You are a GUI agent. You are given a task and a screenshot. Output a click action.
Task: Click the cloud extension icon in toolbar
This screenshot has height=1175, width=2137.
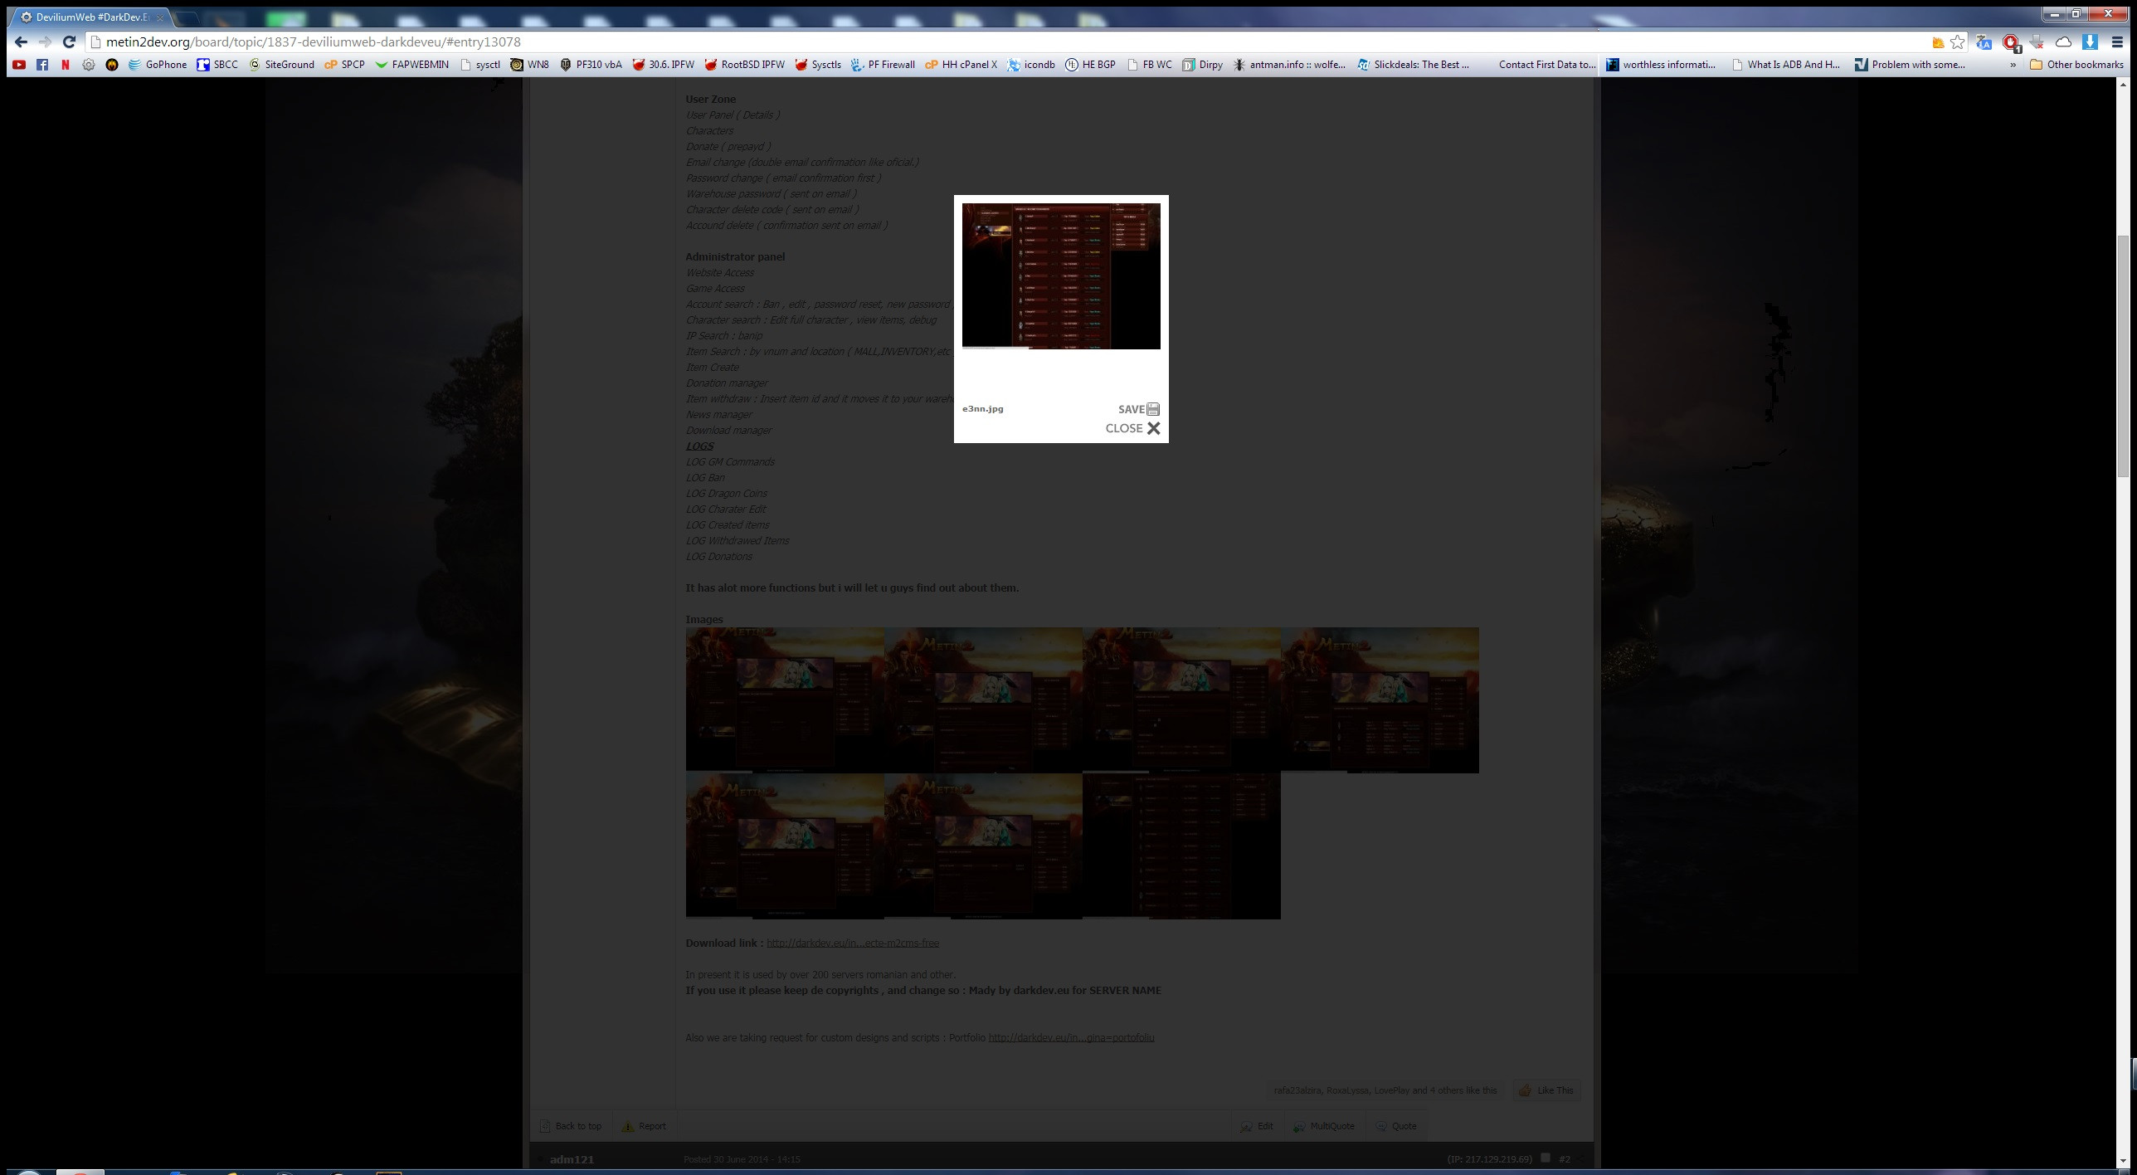2064,41
